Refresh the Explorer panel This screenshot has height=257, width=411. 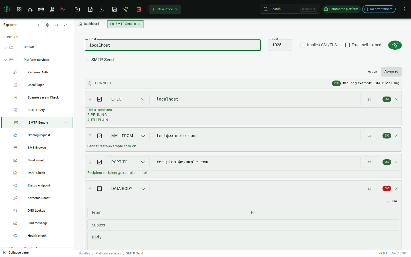point(66,25)
